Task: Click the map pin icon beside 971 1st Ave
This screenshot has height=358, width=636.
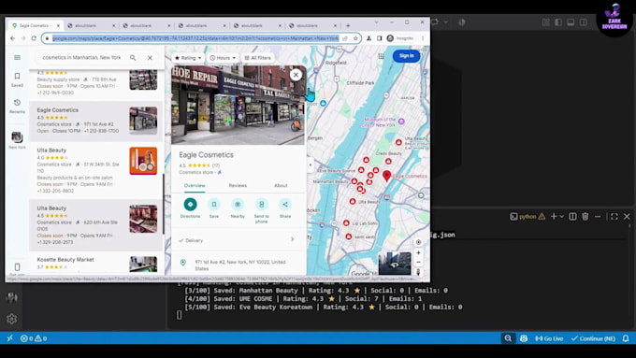Action: [x=183, y=263]
